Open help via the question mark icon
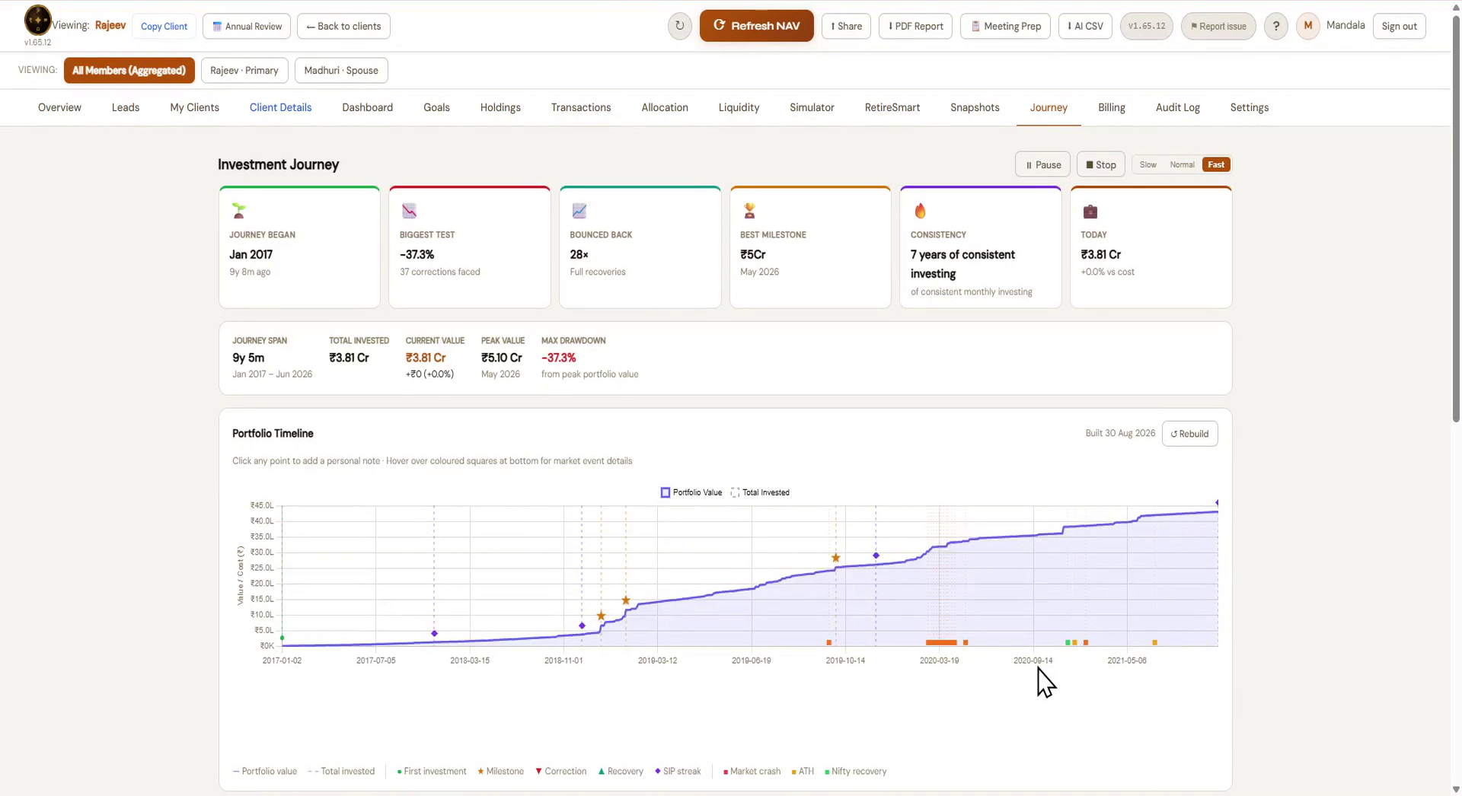1462x796 pixels. pyautogui.click(x=1276, y=26)
